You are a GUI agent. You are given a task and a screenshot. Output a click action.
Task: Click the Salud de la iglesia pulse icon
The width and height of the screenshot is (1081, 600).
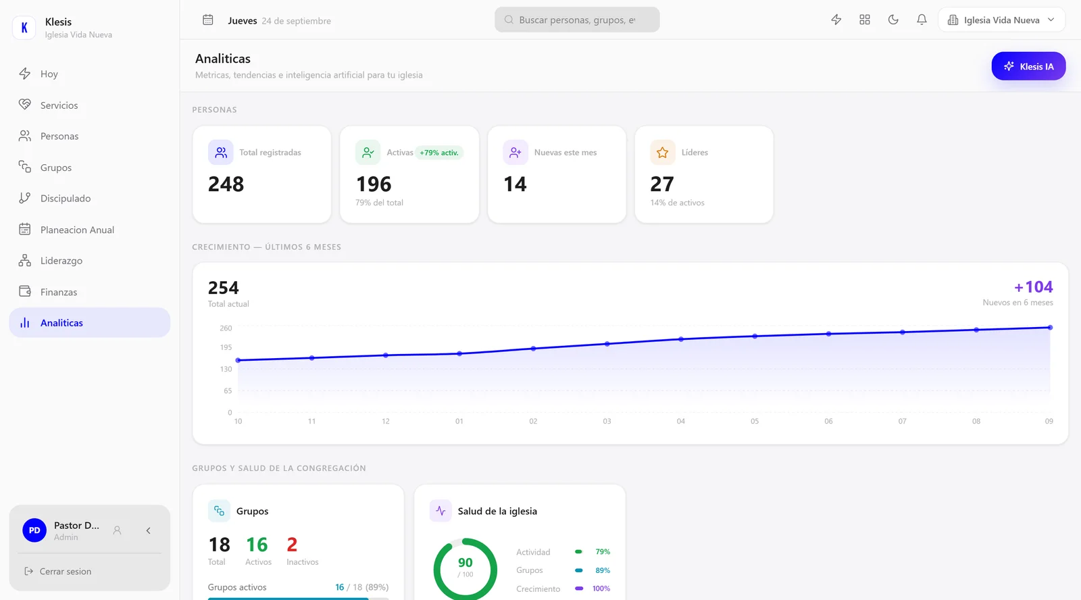[441, 511]
